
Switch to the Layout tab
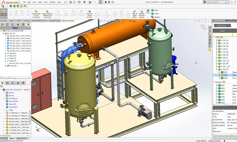(11, 21)
